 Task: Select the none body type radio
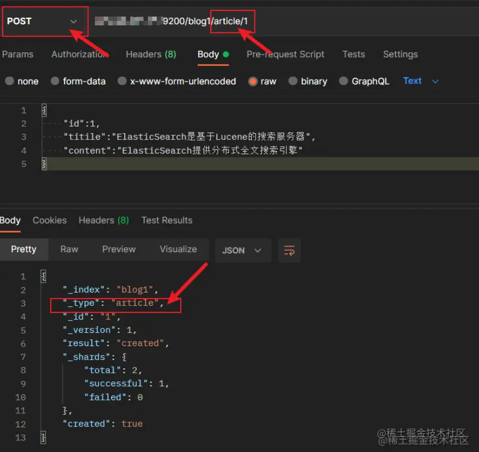pos(9,81)
